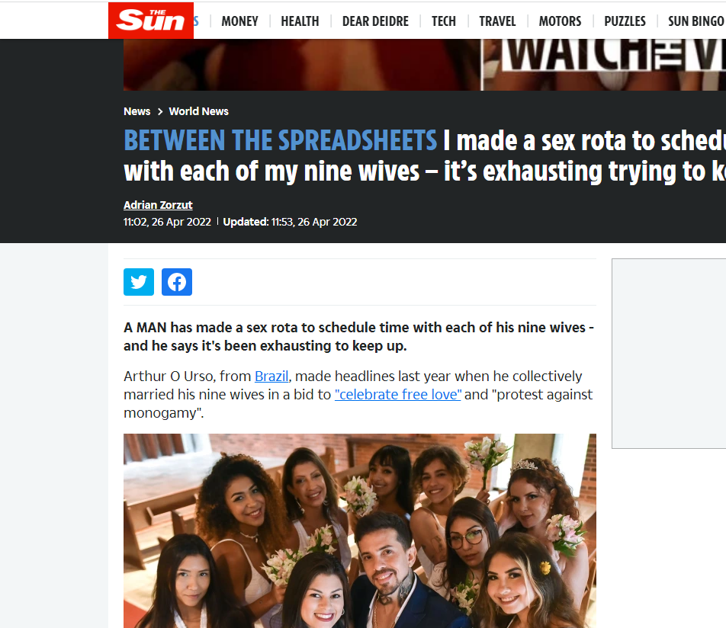
Task: Select Motors in top navigation
Action: pyautogui.click(x=560, y=21)
